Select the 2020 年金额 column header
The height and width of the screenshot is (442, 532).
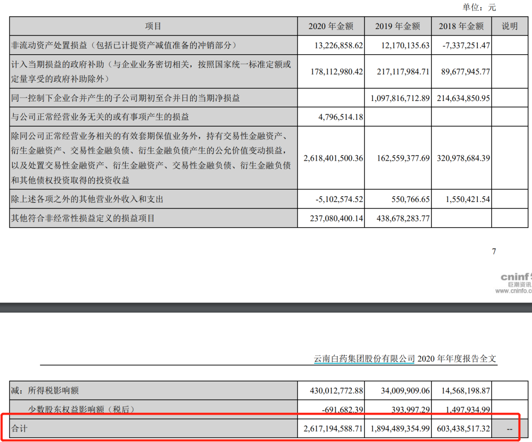(x=331, y=26)
